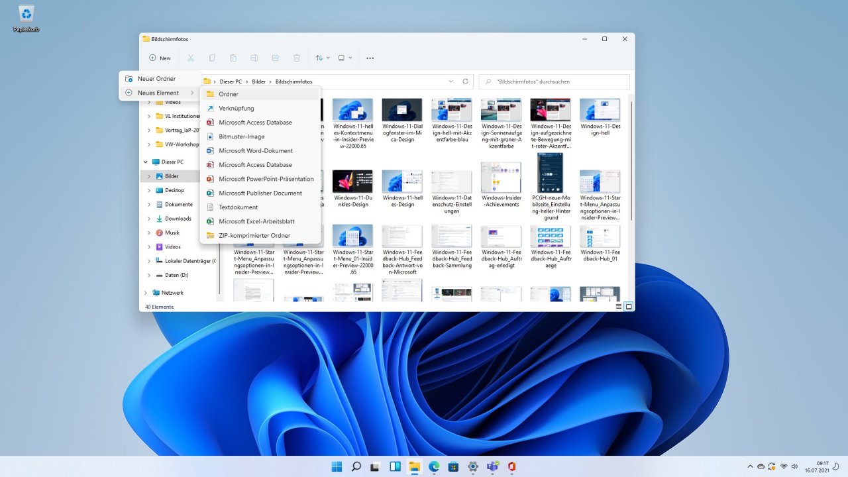Open the Windows Start button

pyautogui.click(x=337, y=466)
